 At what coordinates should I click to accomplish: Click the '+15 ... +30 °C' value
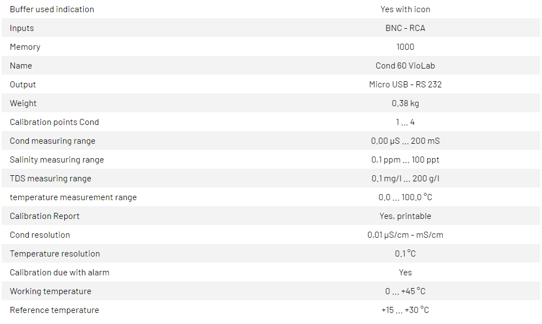(x=405, y=310)
